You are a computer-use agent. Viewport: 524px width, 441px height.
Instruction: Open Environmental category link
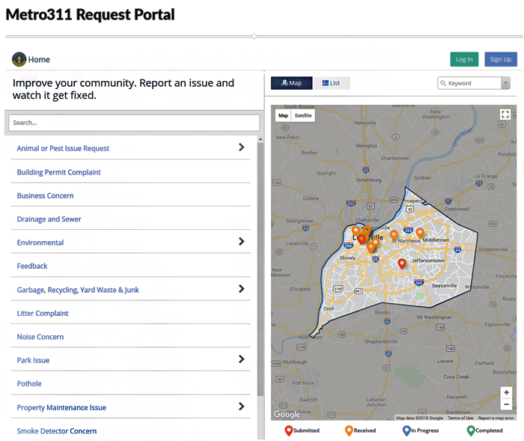pos(40,243)
